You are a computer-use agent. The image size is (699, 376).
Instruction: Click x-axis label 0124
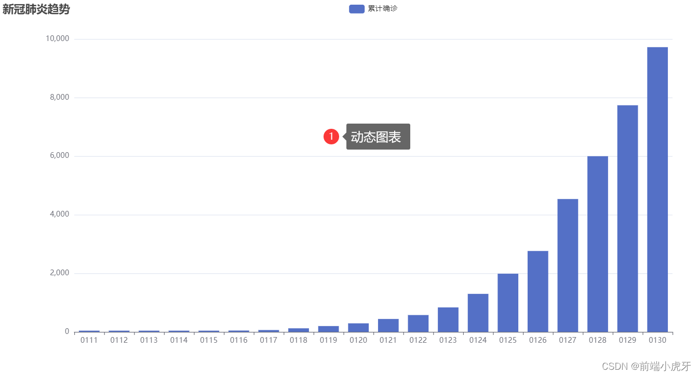[478, 340]
